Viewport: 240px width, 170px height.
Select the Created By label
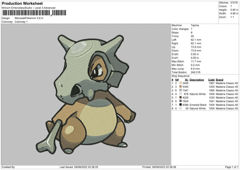[8, 167]
